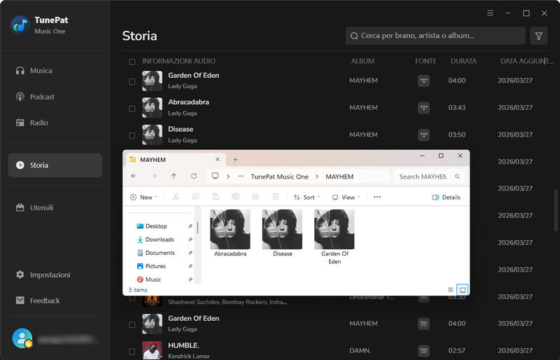Click Tidal source icon for Garden Of Eden
560x360 pixels.
(x=423, y=81)
